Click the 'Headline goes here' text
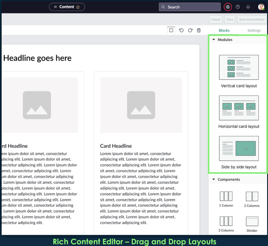 [37, 58]
